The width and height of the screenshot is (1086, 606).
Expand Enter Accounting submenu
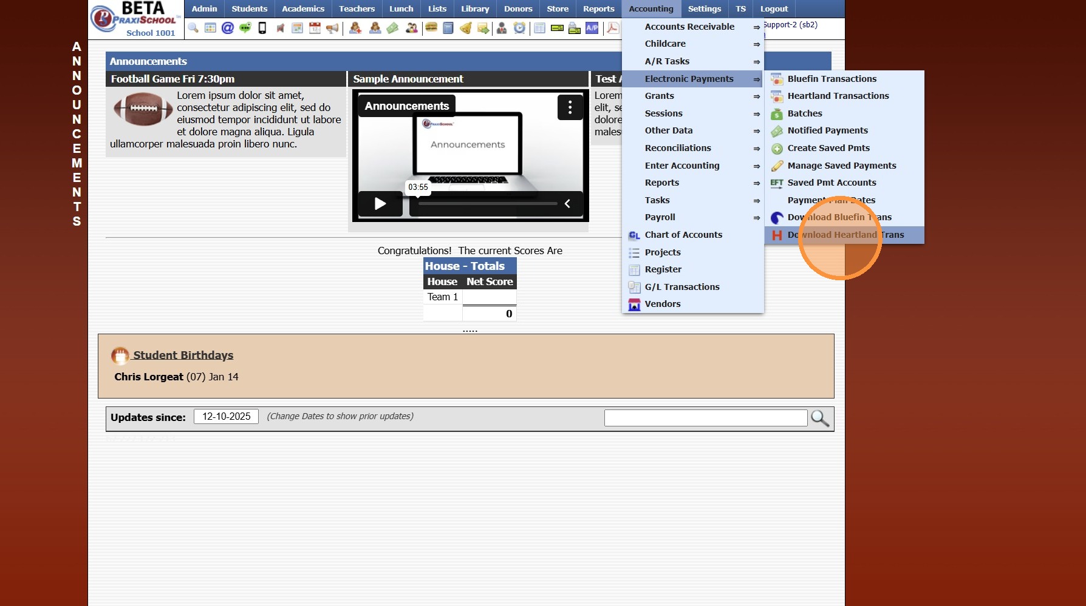click(693, 166)
